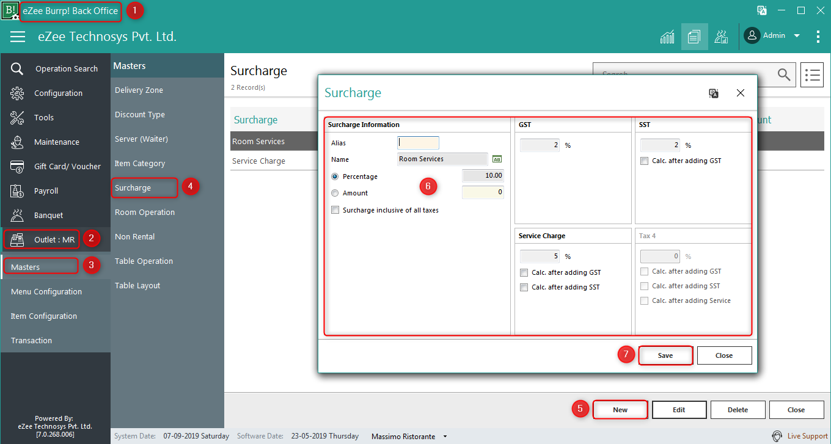The image size is (831, 444).
Task: Close the Surcharge dialog with X
Action: tap(741, 93)
